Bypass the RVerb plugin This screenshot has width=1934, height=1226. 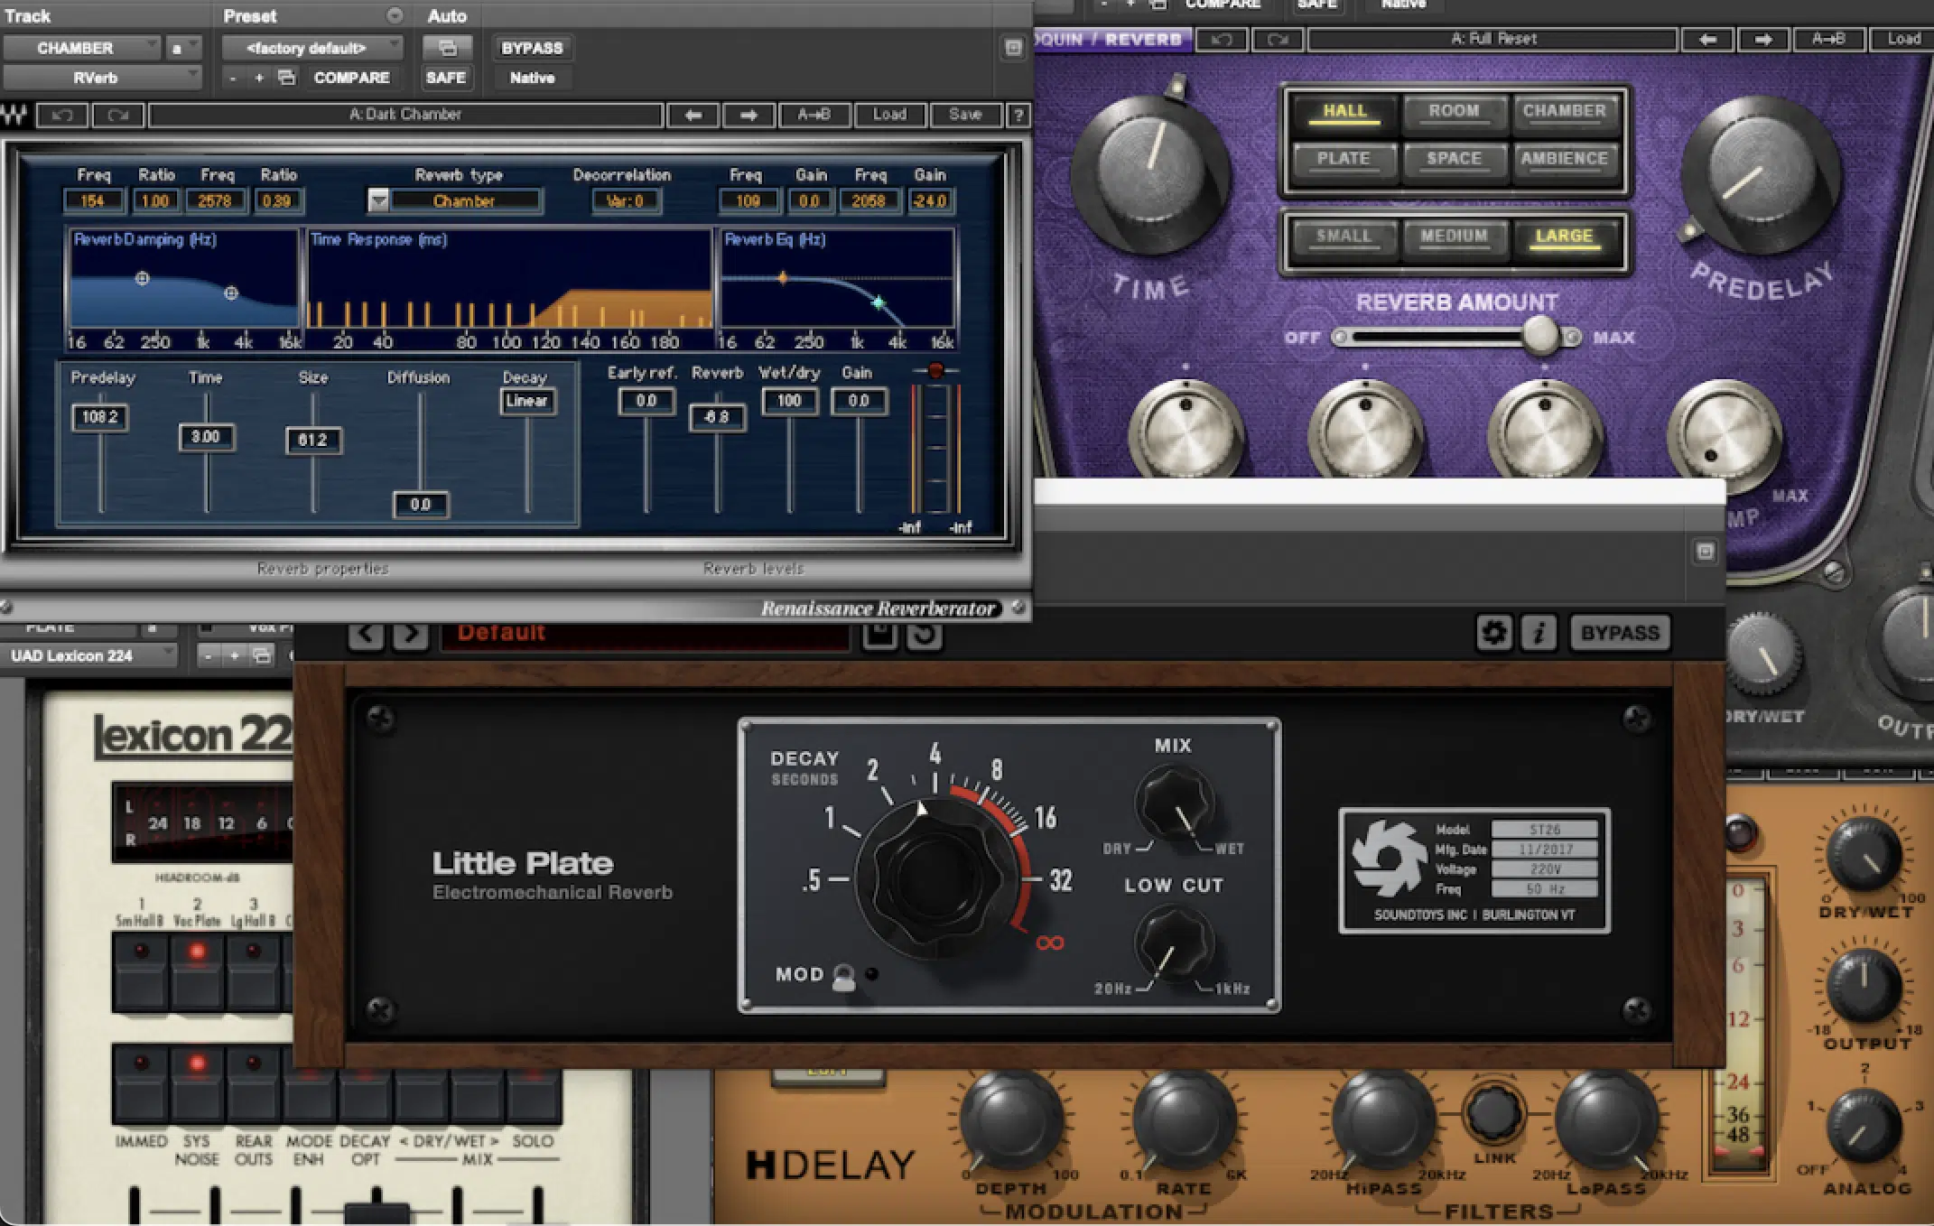point(532,48)
